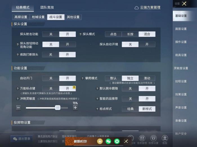Open 操作设置 in the sidebar
197x147 pixels.
181,42
